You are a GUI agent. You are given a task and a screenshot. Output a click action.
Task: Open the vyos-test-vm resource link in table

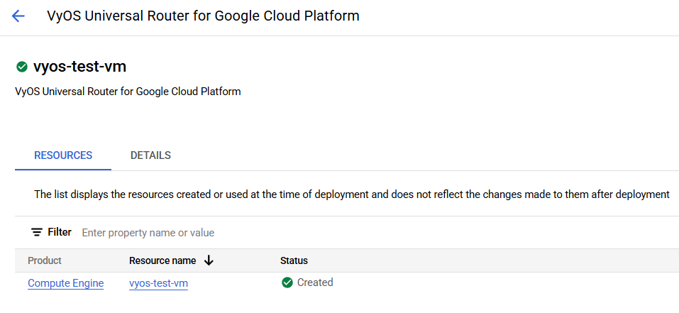click(x=158, y=283)
